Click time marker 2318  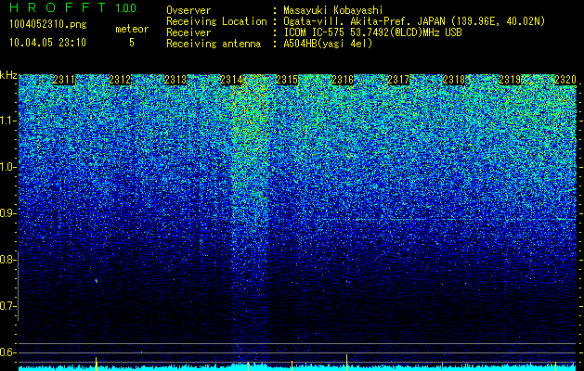[454, 80]
